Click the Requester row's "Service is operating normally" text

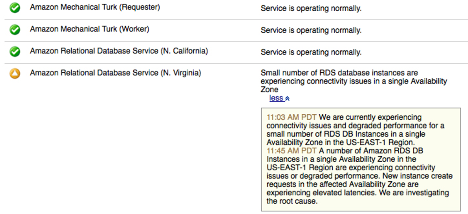pos(311,8)
